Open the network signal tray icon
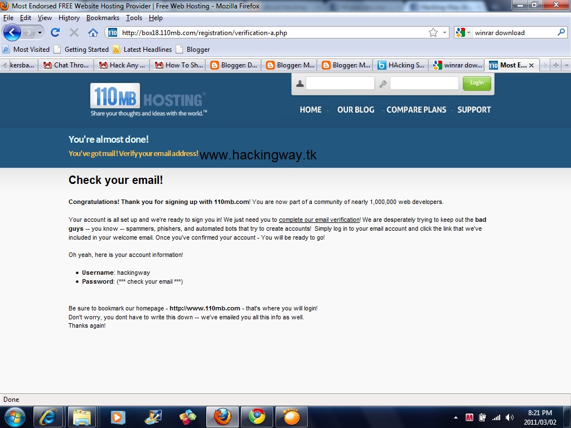 click(x=496, y=417)
